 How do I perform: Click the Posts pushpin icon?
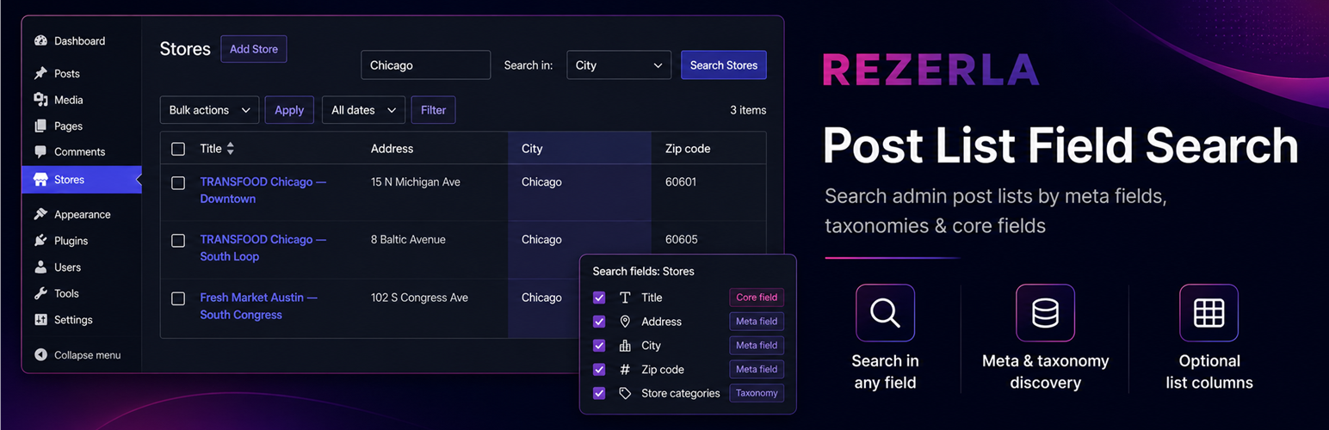click(x=40, y=73)
